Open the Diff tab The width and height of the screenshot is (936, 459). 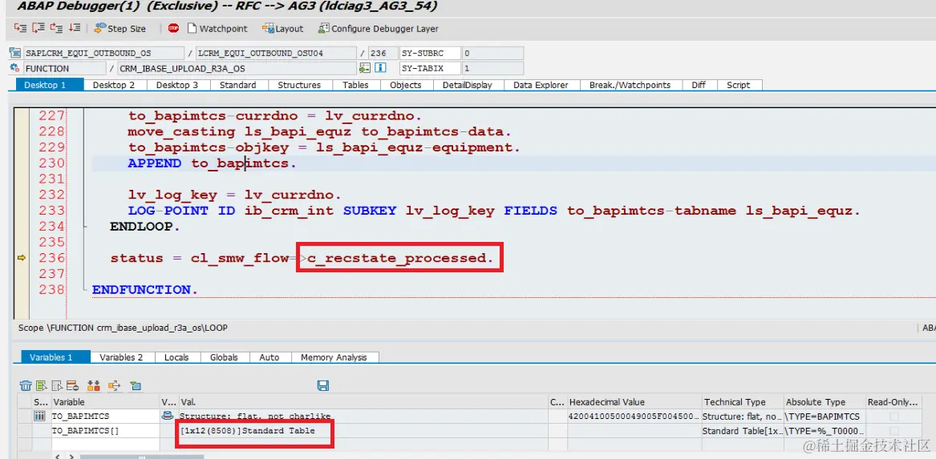699,85
